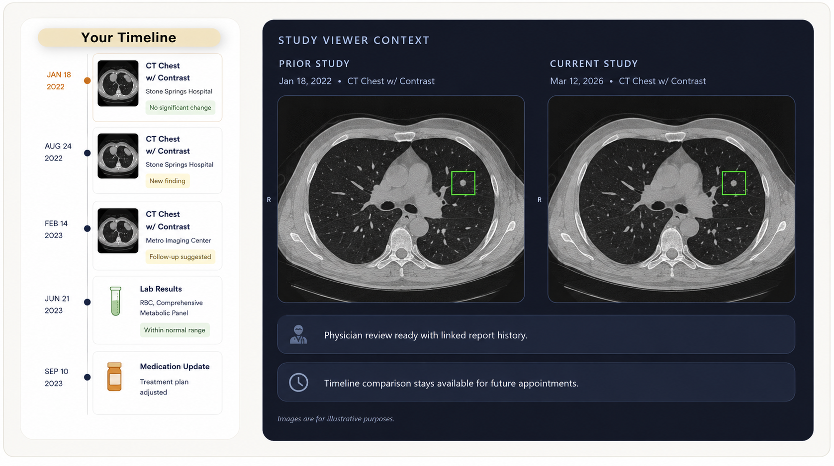834x466 pixels.
Task: Select the Aug 24 2022 timeline dot
Action: coord(87,153)
